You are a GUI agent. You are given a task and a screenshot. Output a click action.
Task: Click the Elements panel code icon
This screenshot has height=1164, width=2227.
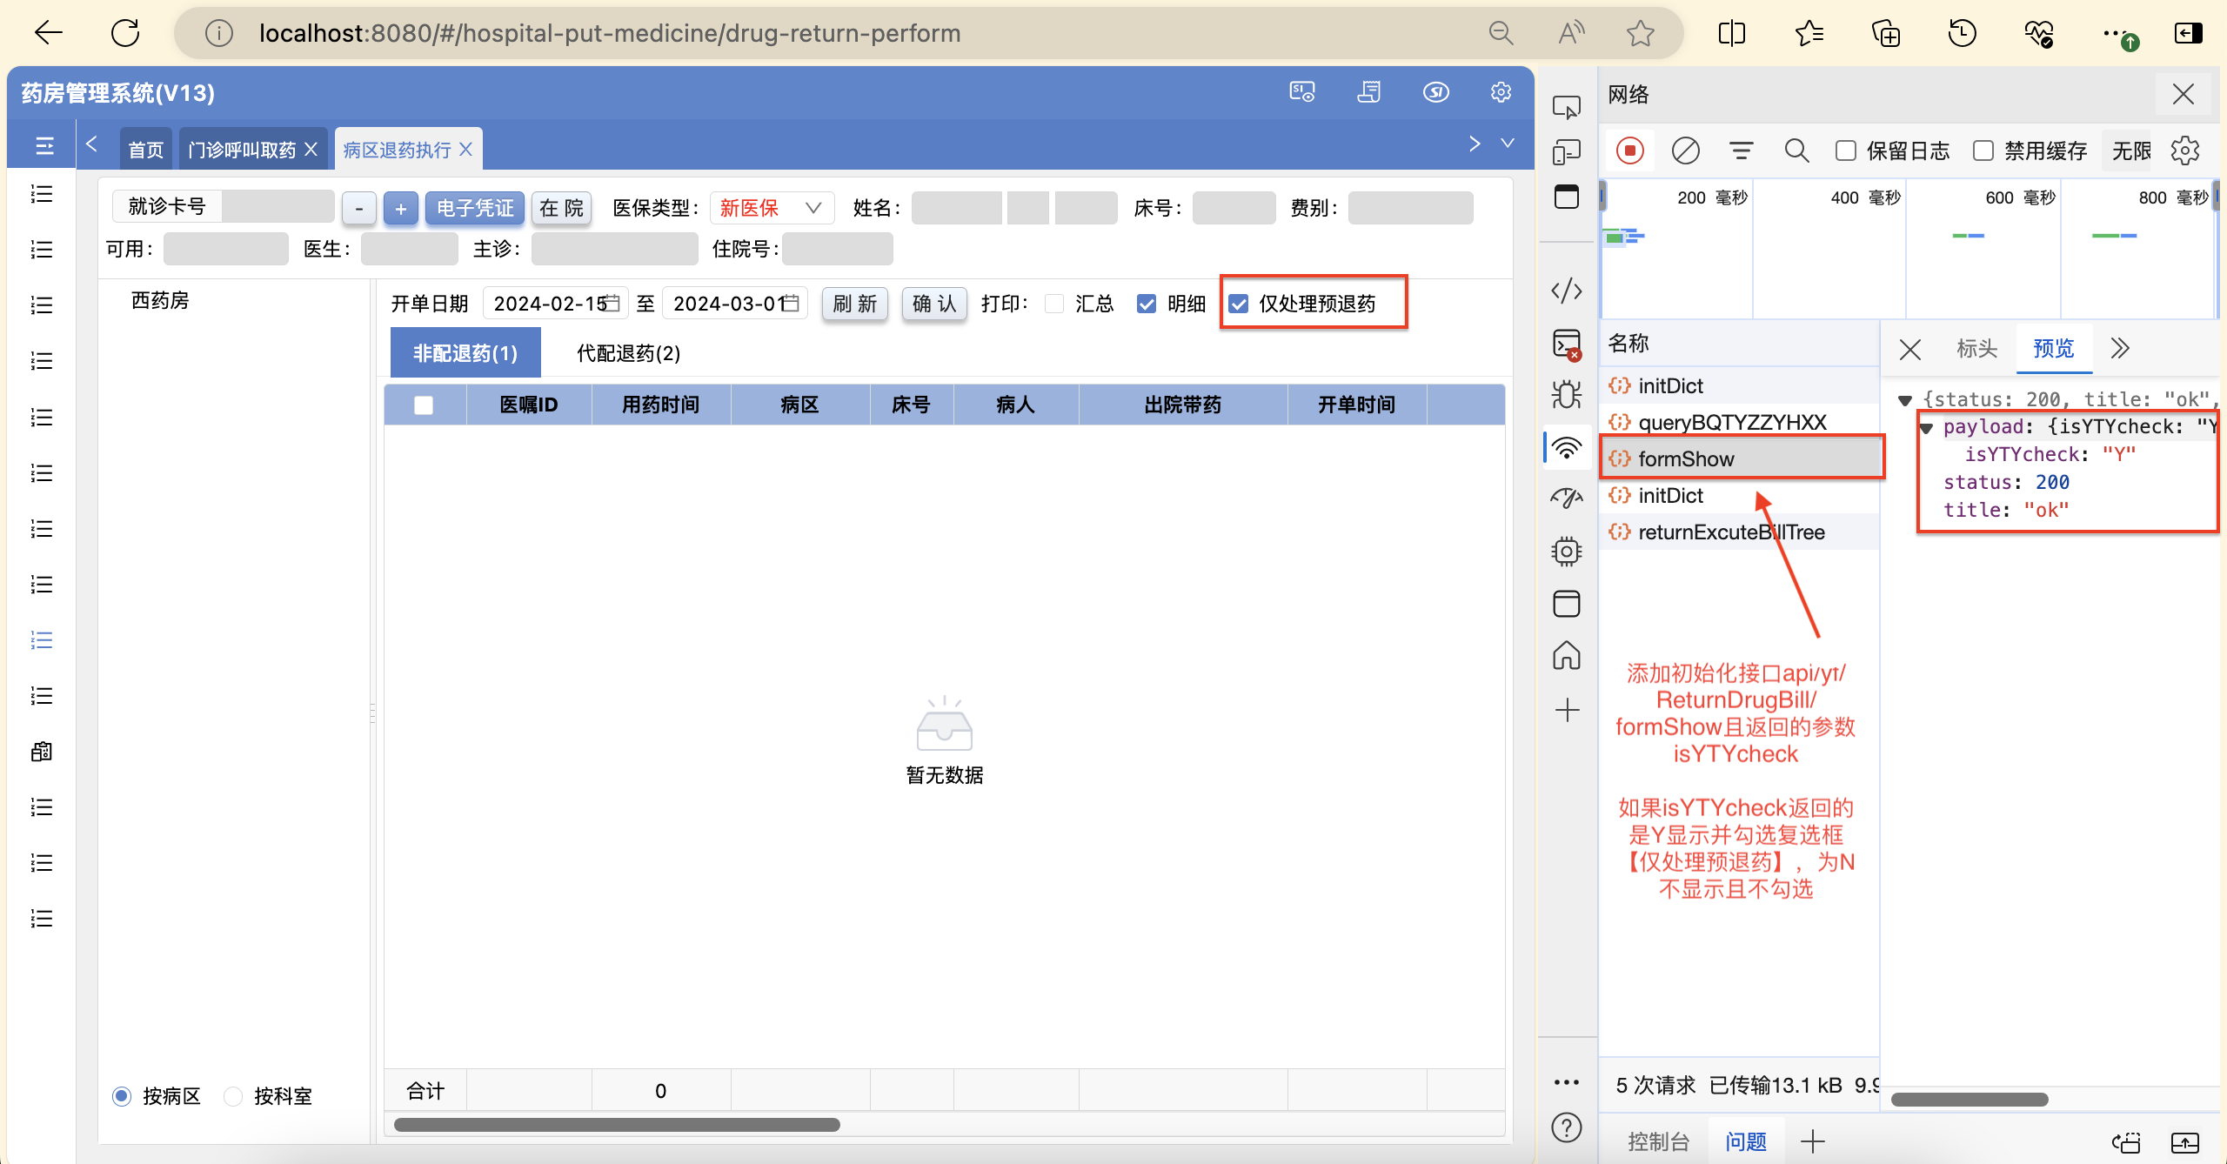click(x=1566, y=291)
